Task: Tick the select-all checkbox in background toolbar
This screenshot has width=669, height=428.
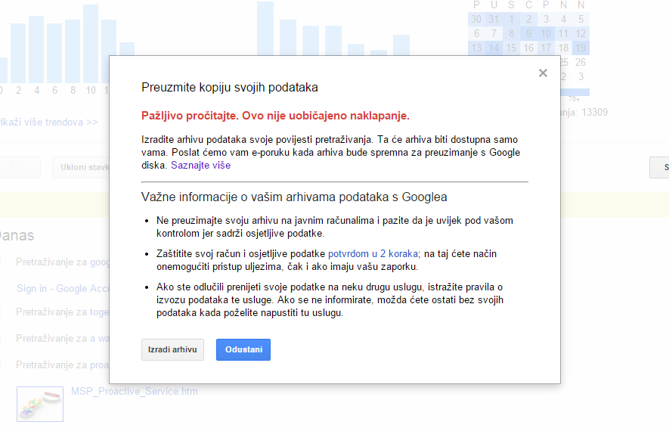Action: pyautogui.click(x=16, y=167)
